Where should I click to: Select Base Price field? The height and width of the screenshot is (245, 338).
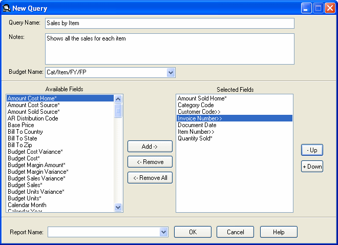point(60,125)
